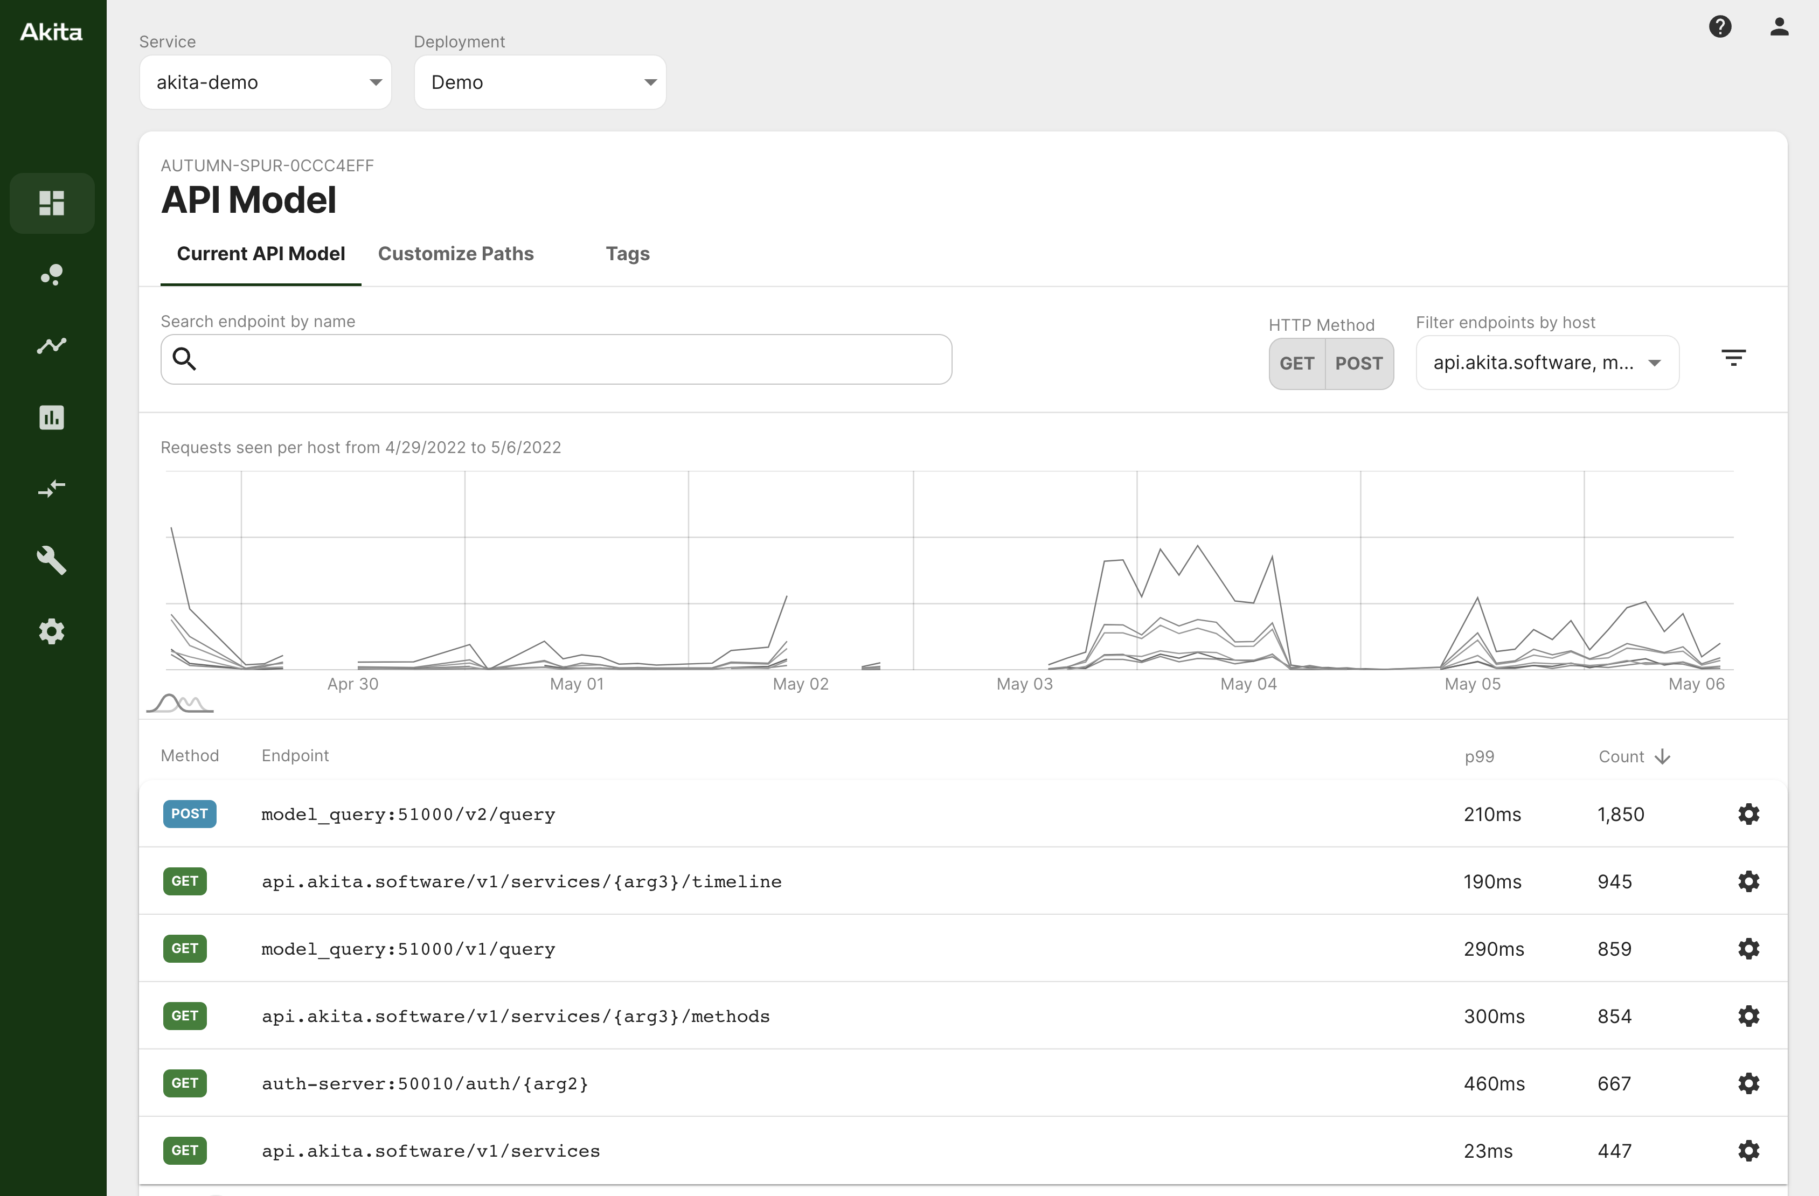Open endpoint api.akita.software/v1/services/{arg3}/methods
The height and width of the screenshot is (1196, 1819).
(516, 1017)
